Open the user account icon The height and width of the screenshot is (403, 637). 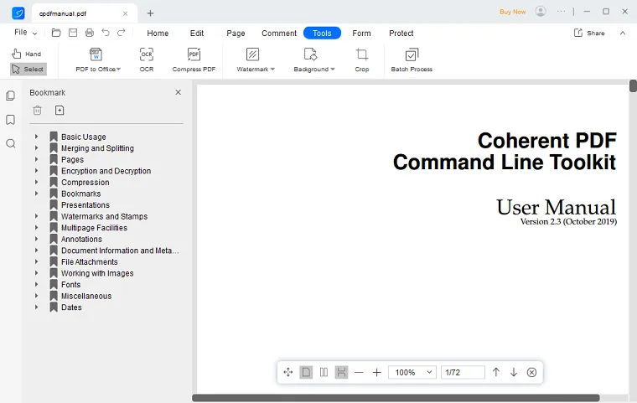point(541,11)
